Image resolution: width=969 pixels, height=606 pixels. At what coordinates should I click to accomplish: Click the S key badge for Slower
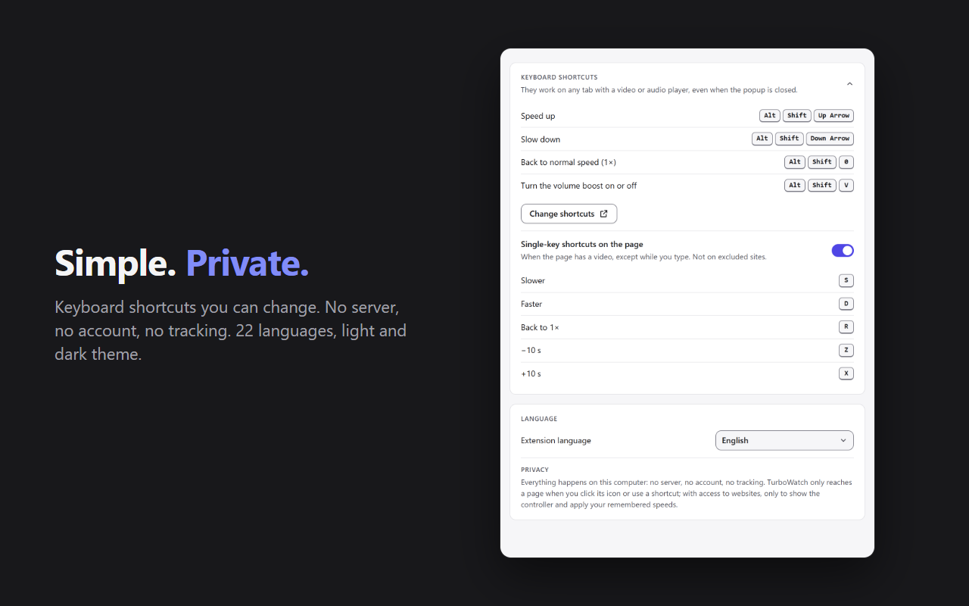pyautogui.click(x=846, y=280)
